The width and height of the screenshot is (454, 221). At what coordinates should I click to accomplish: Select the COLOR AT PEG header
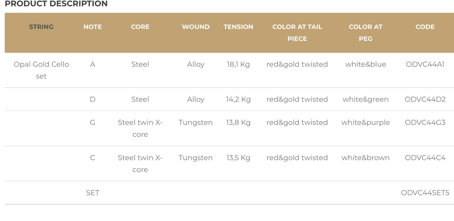[365, 33]
